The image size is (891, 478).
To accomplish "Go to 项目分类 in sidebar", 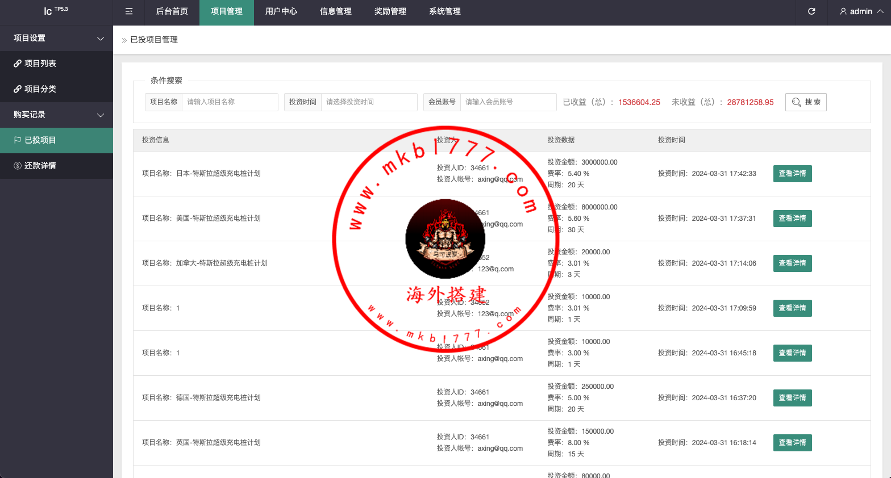I will click(56, 89).
